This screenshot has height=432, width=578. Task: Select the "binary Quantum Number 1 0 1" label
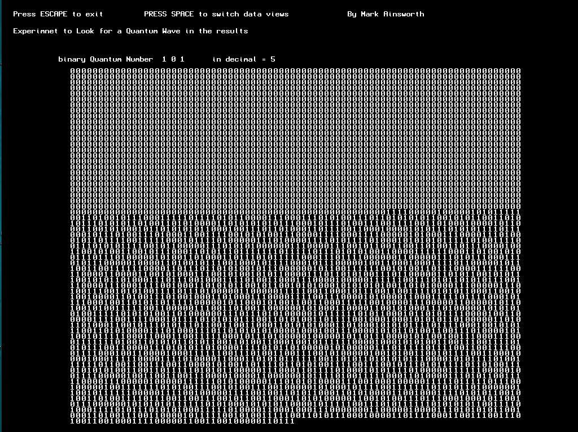click(x=121, y=59)
